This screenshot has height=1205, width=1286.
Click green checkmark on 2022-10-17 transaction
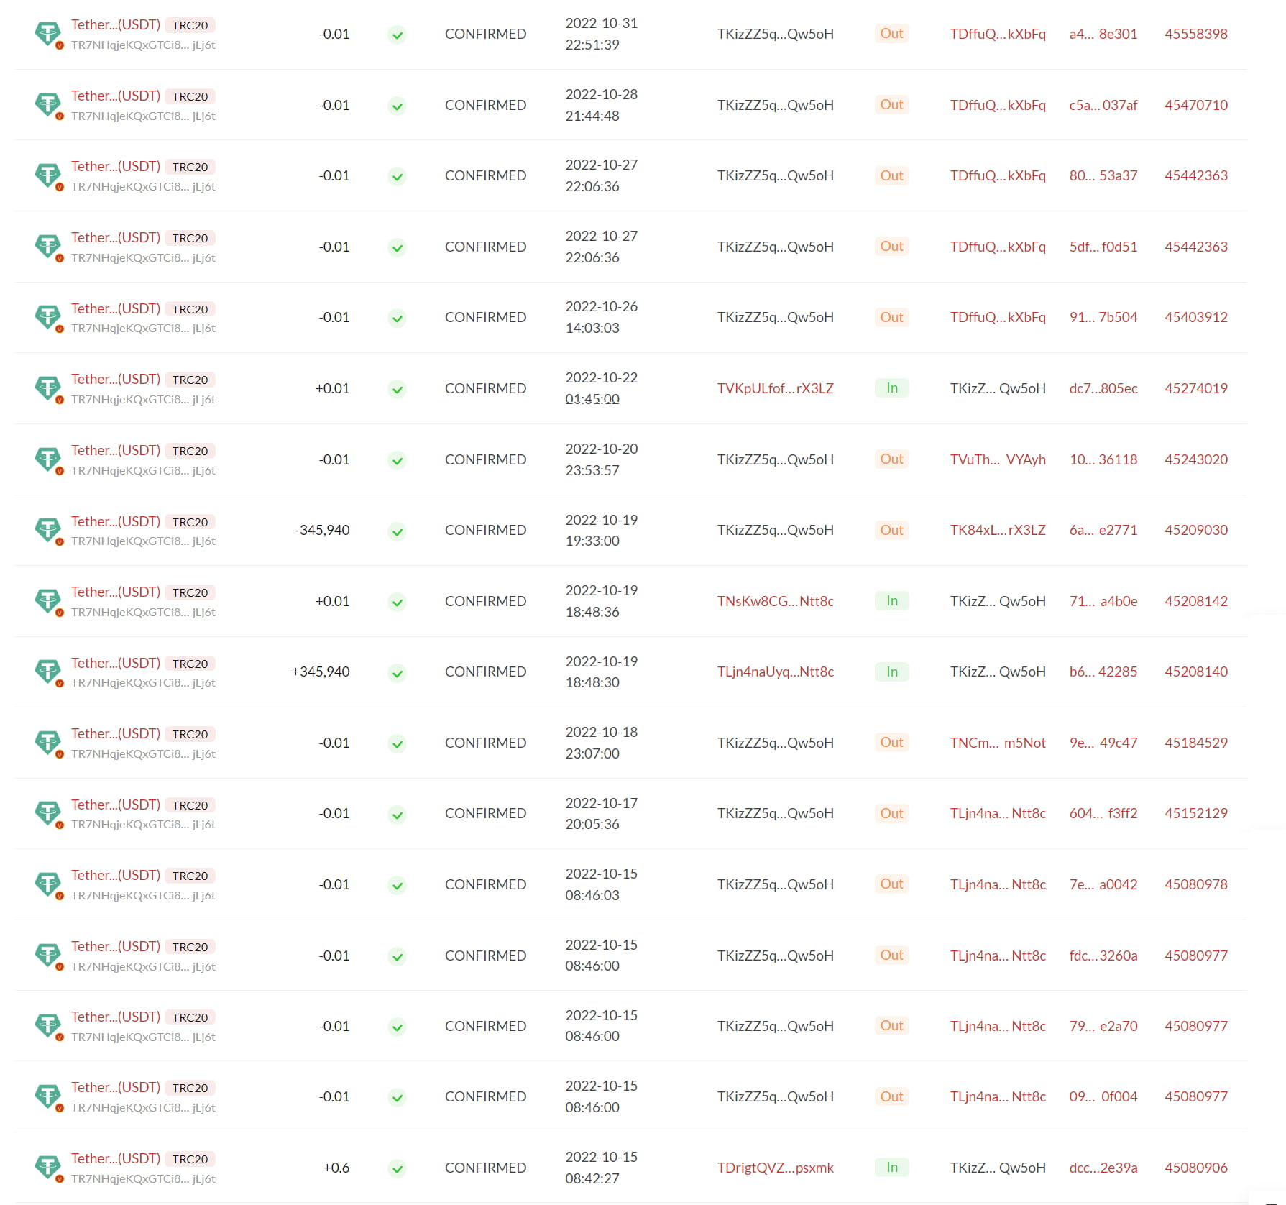(x=397, y=814)
